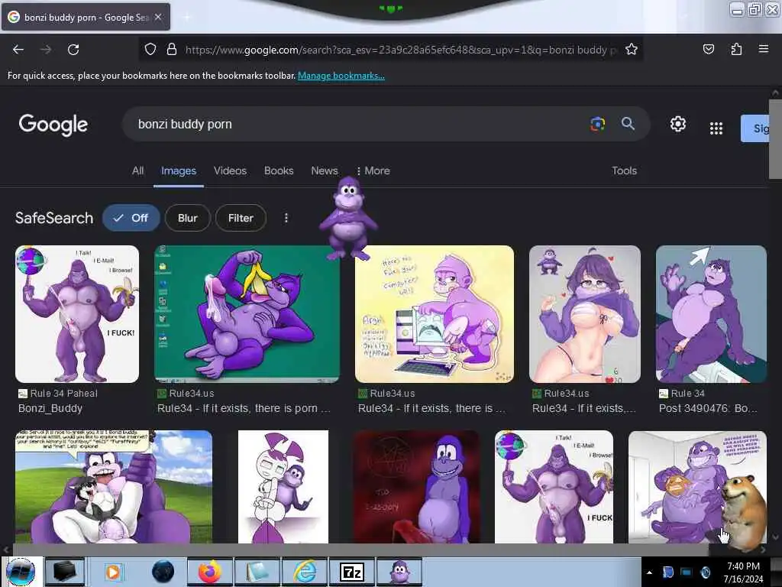
Task: Click the forward navigation arrow
Action: 46,50
